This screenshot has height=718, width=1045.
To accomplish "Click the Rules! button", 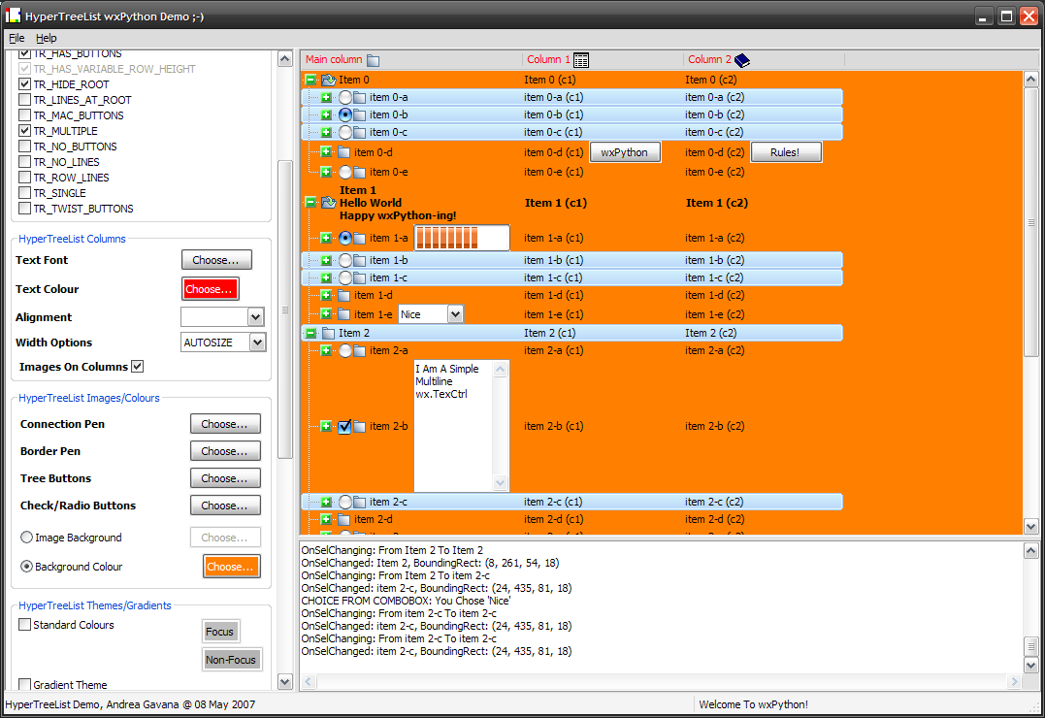I will click(x=786, y=152).
